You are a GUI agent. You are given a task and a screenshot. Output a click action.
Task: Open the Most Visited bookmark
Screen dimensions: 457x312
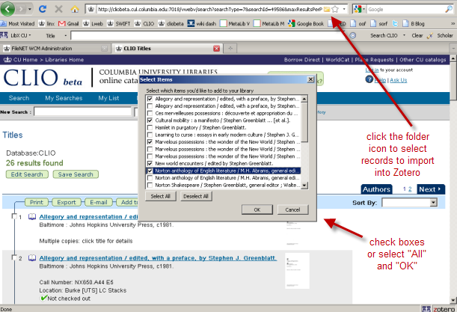(18, 24)
